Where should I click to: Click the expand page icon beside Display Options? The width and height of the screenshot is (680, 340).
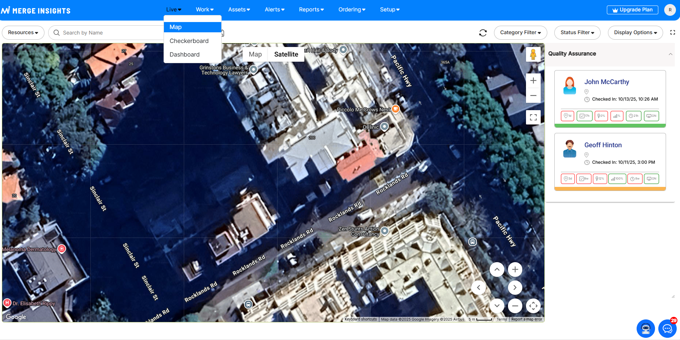tap(672, 33)
